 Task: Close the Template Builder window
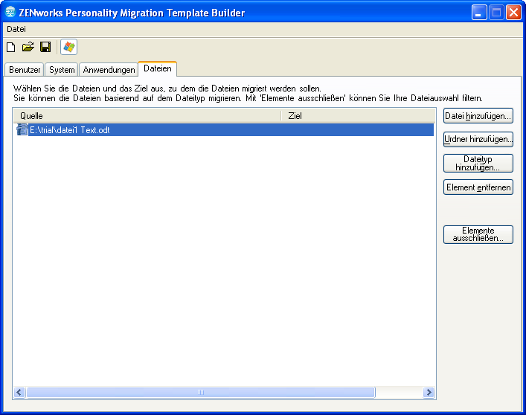point(513,13)
